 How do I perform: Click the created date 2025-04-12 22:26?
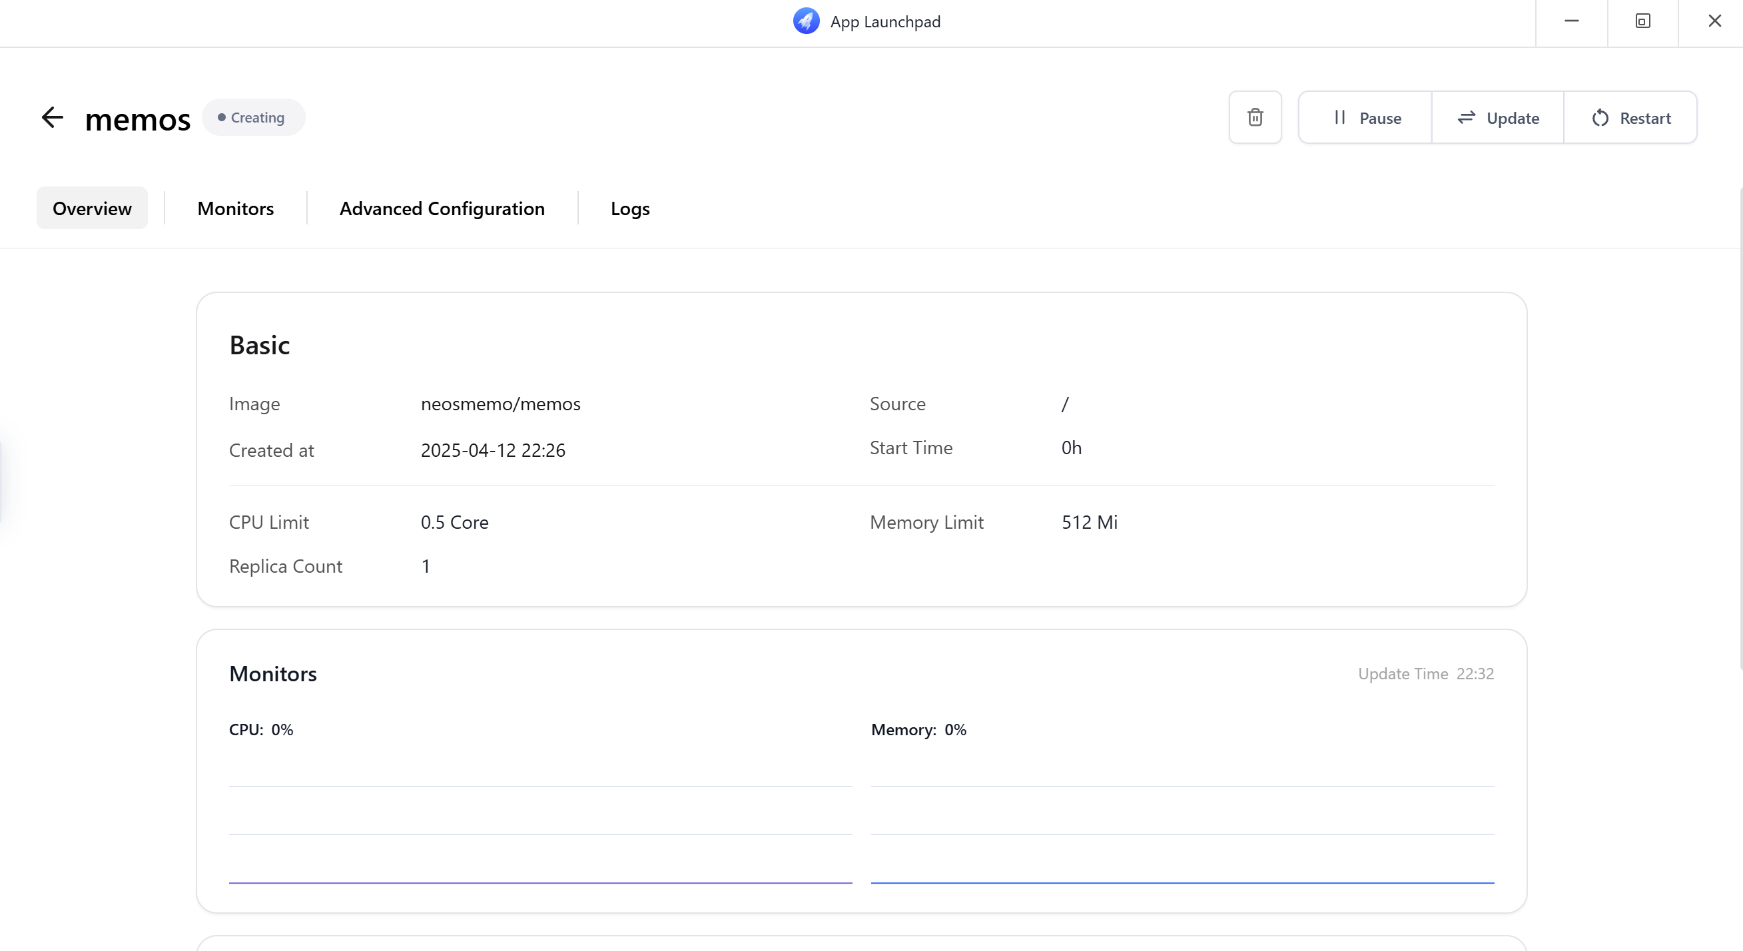(x=494, y=450)
